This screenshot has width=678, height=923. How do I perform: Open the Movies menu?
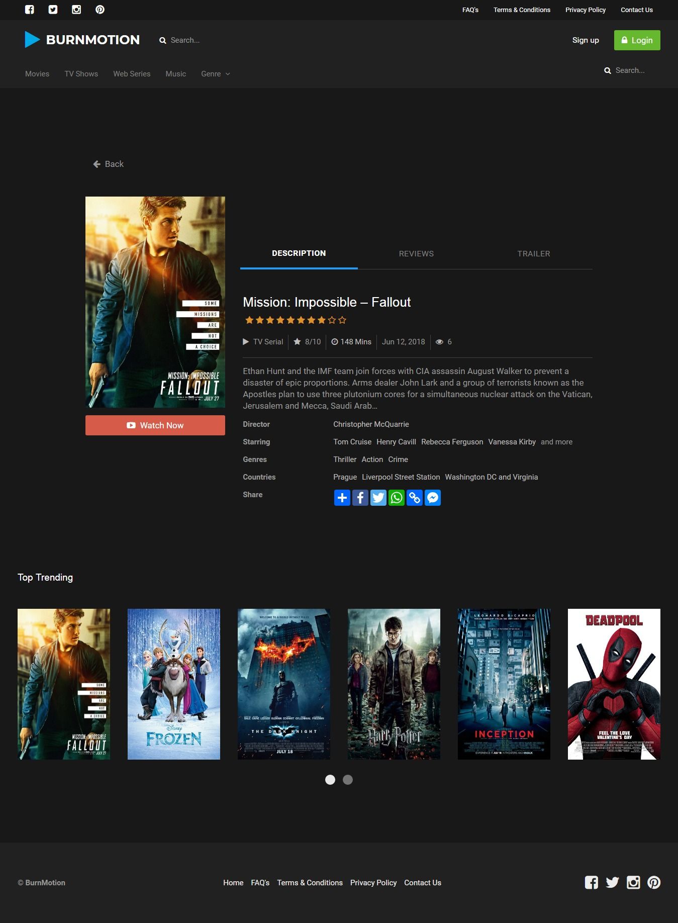tap(37, 74)
